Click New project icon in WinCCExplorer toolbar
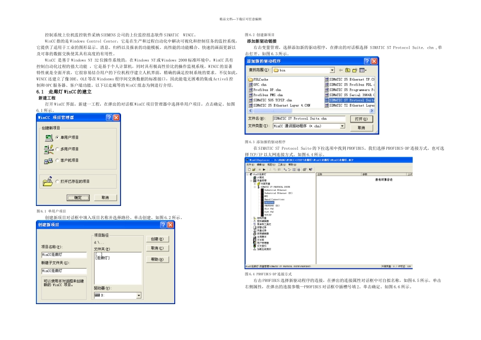Viewport: 481px width, 340px height. click(250, 169)
